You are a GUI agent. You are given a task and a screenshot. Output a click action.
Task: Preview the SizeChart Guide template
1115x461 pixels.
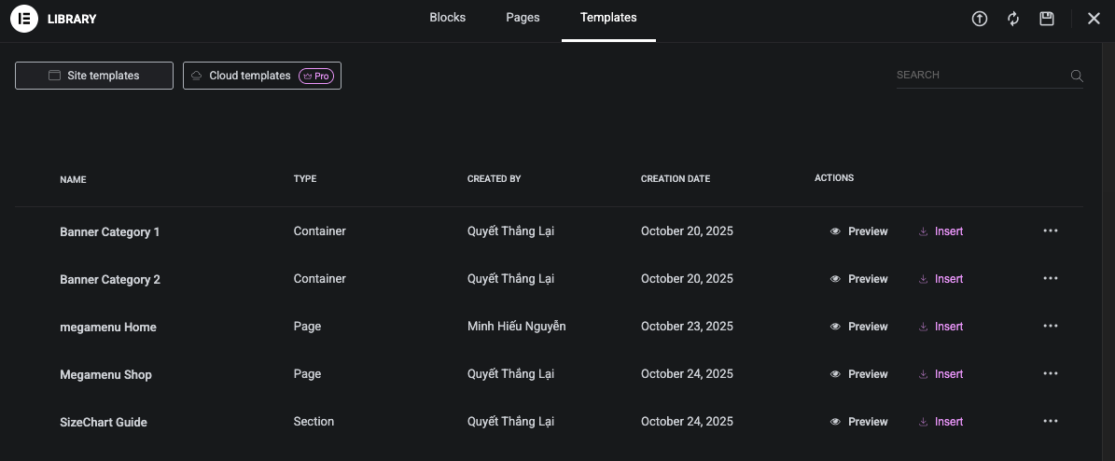[859, 422]
